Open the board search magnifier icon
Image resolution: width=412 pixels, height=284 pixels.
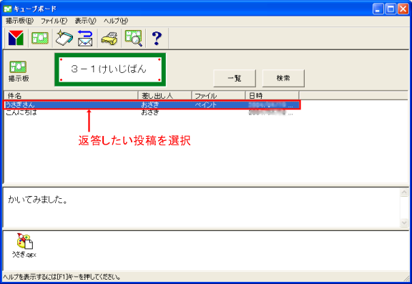(x=134, y=38)
